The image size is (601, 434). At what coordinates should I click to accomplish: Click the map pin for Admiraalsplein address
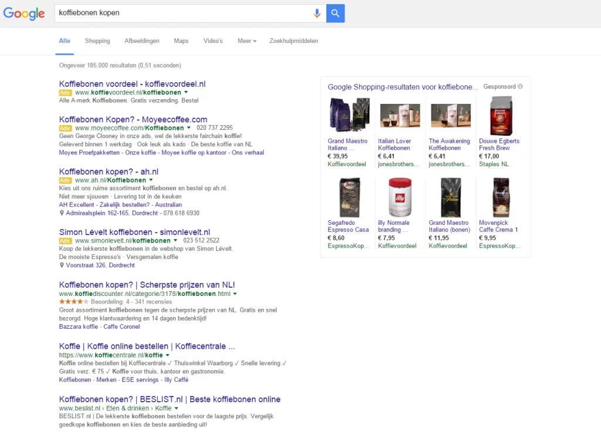62,213
